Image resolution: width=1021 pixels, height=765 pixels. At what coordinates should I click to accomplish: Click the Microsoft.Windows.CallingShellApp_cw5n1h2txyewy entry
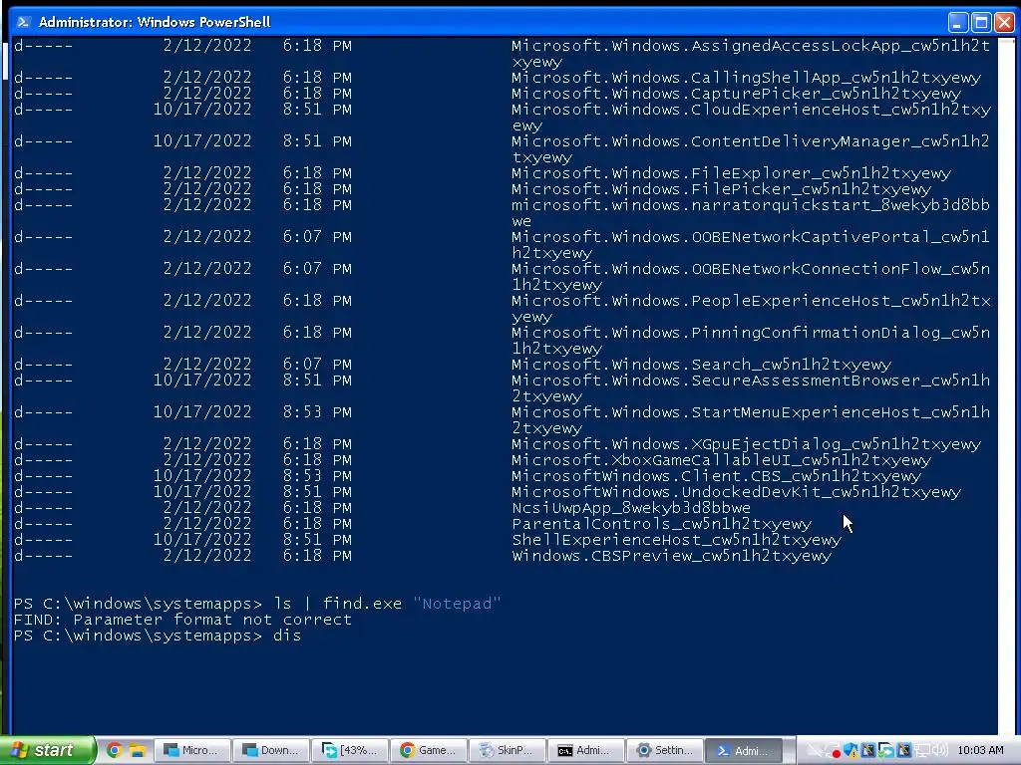[746, 78]
